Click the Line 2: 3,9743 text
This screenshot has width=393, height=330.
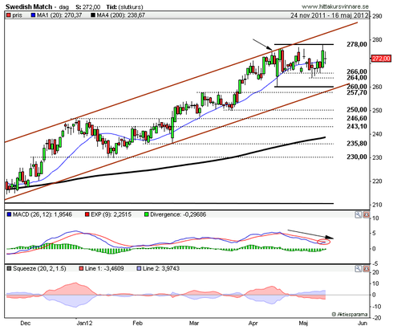tap(161, 268)
